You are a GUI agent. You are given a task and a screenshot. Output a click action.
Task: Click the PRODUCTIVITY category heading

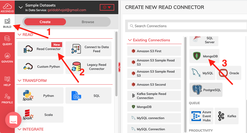(201, 131)
